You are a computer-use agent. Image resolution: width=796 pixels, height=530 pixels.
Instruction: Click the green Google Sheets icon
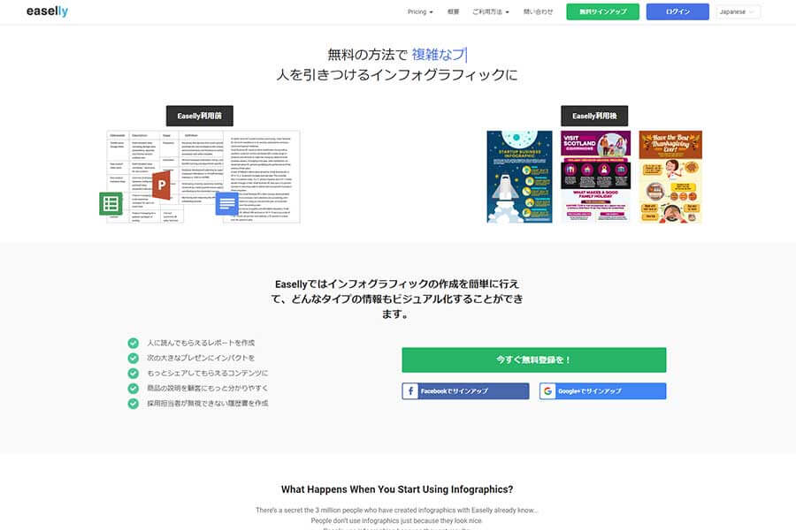click(111, 203)
